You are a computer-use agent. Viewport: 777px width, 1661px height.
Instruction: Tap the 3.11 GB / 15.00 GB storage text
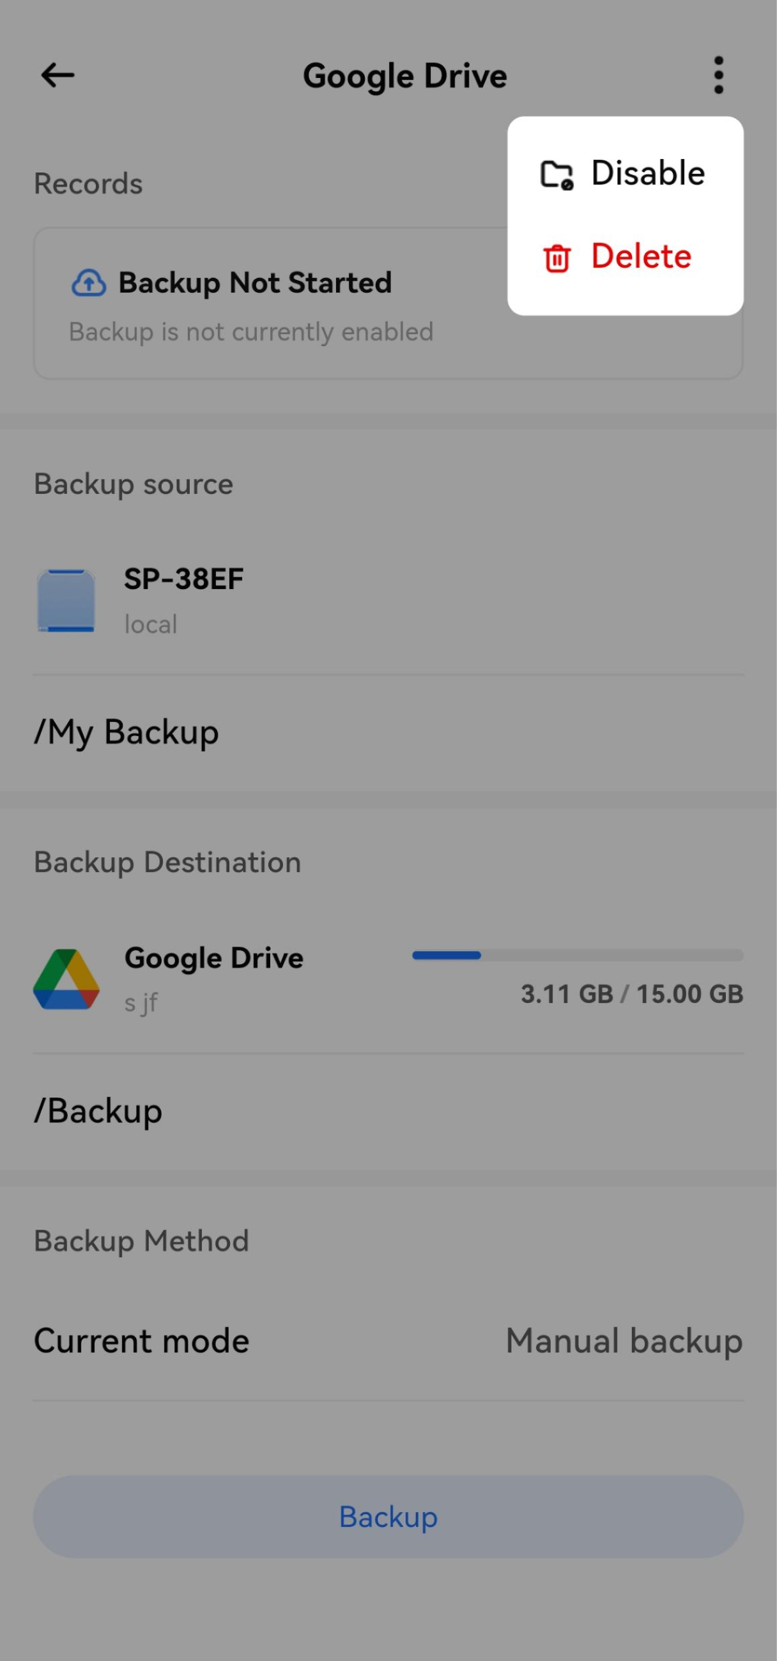(631, 993)
